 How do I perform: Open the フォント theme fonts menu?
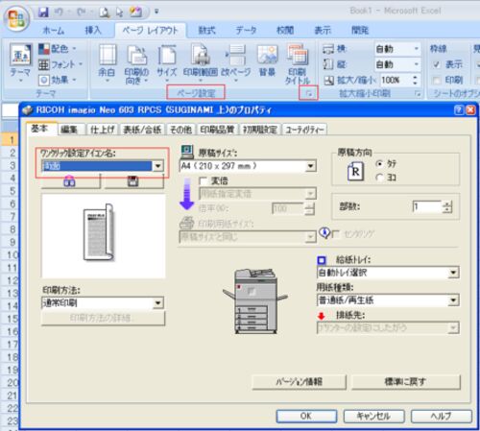(60, 64)
